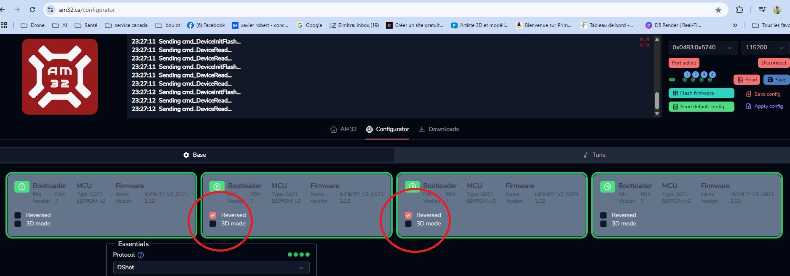790x276 pixels.
Task: Open the browser extensions puzzle icon
Action: 739,10
